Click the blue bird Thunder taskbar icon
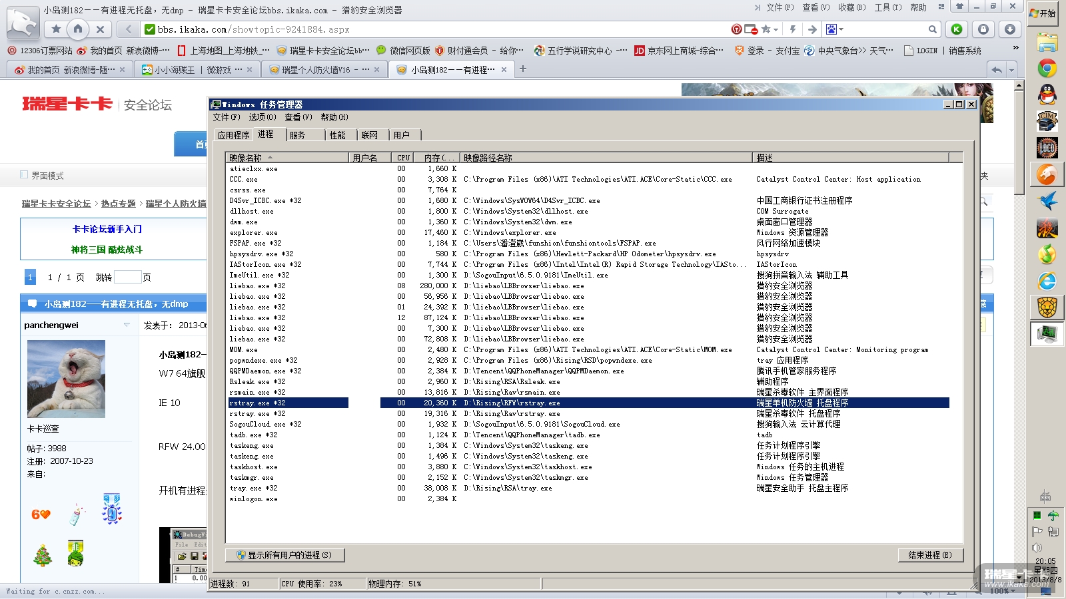Image resolution: width=1066 pixels, height=599 pixels. 1047,201
